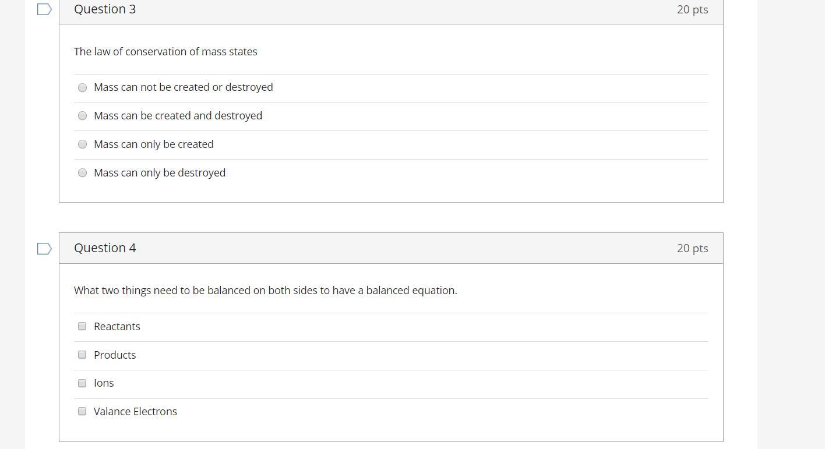The height and width of the screenshot is (449, 825).
Task: Flag Question 3 for review
Action: pos(44,9)
